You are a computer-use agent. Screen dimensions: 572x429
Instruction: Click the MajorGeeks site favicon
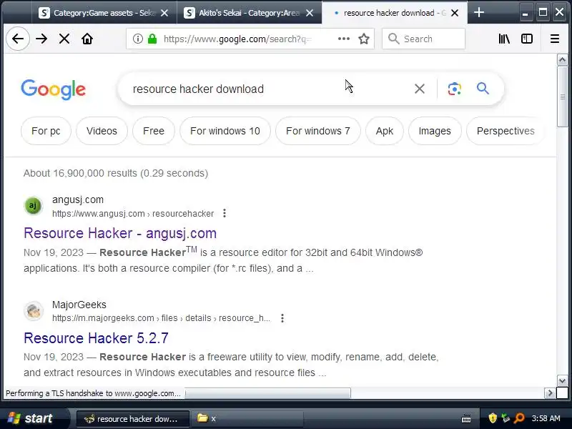click(33, 311)
